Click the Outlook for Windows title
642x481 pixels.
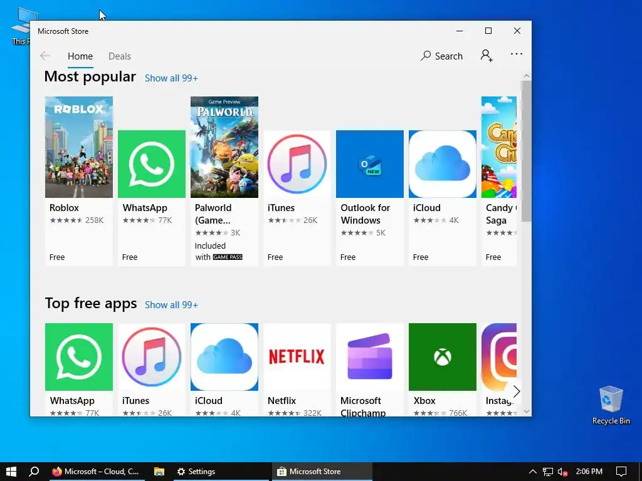point(366,214)
